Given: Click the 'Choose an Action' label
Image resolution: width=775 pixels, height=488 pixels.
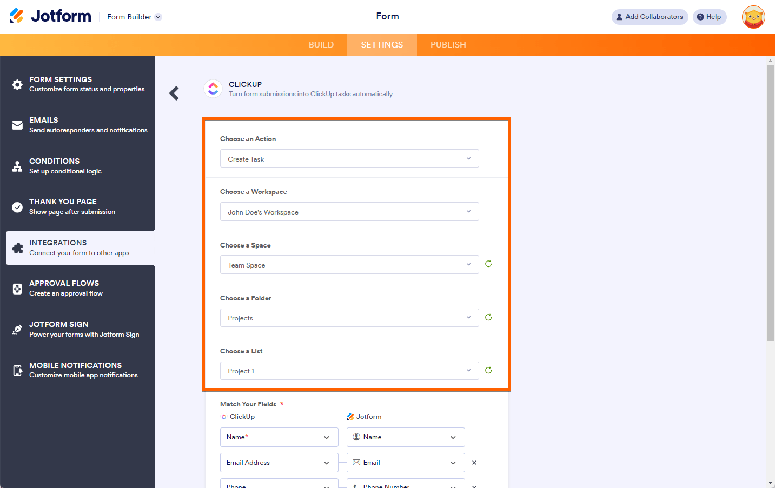Looking at the screenshot, I should click(248, 139).
